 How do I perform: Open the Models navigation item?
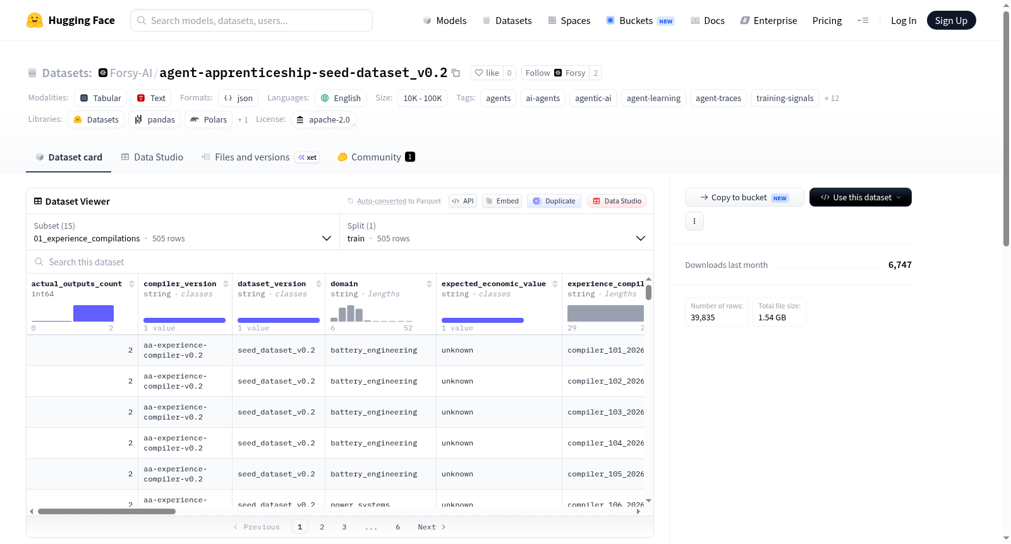click(x=445, y=20)
